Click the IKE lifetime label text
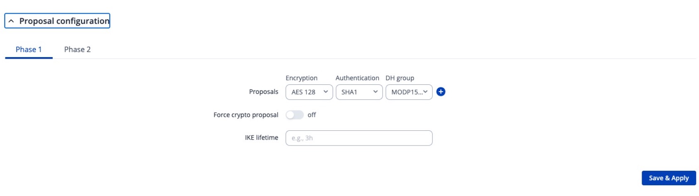 click(x=261, y=138)
